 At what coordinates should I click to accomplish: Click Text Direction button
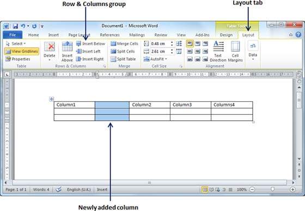click(x=218, y=51)
